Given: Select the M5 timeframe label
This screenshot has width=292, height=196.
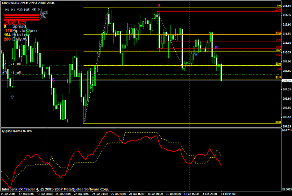Looking at the screenshot, I should (34, 10).
